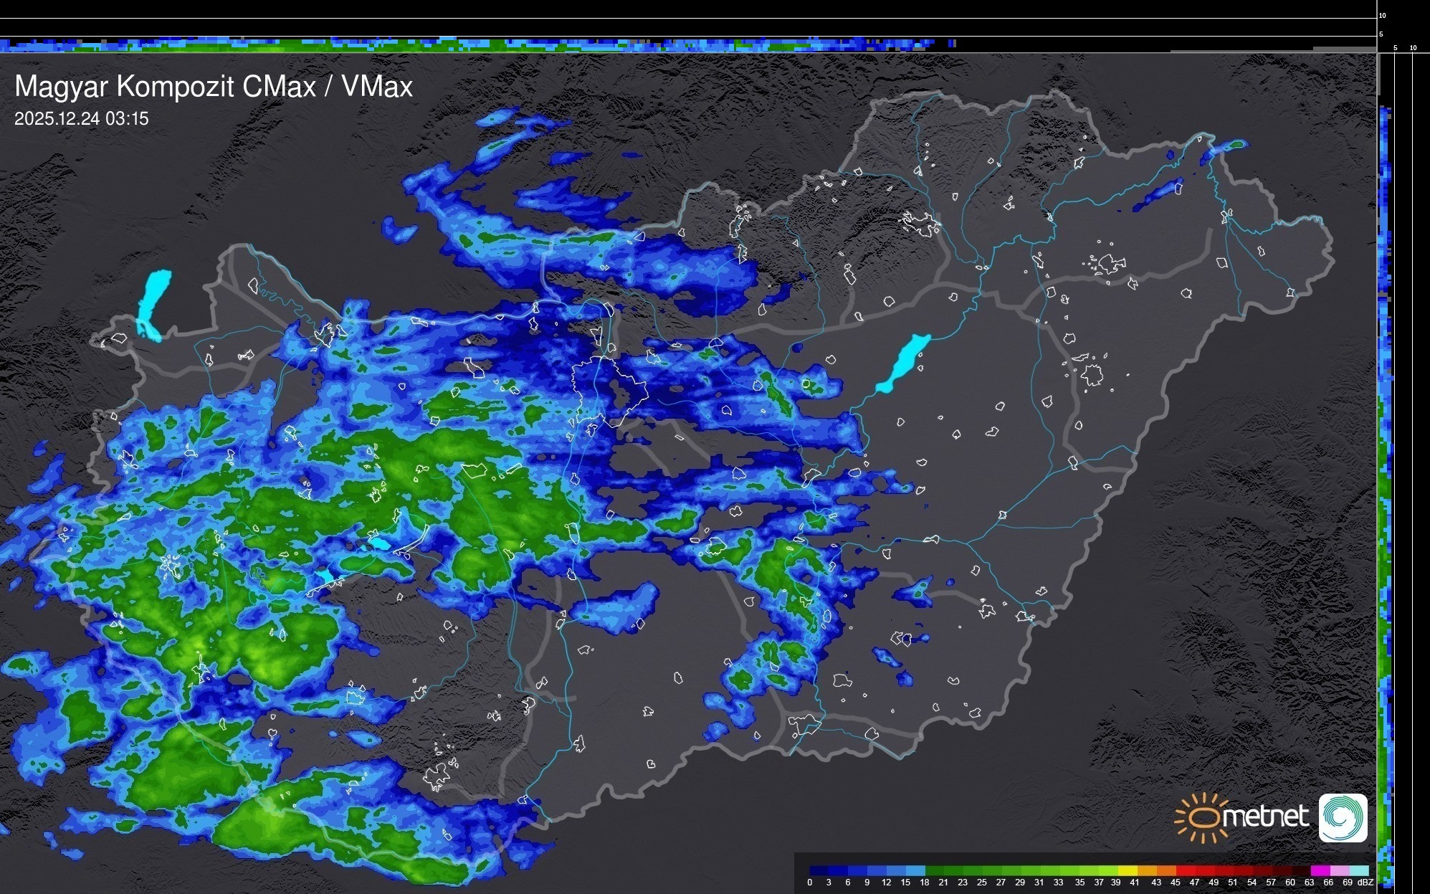Click the 2025.12.24 03:15 timestamp
The height and width of the screenshot is (894, 1430).
(82, 119)
